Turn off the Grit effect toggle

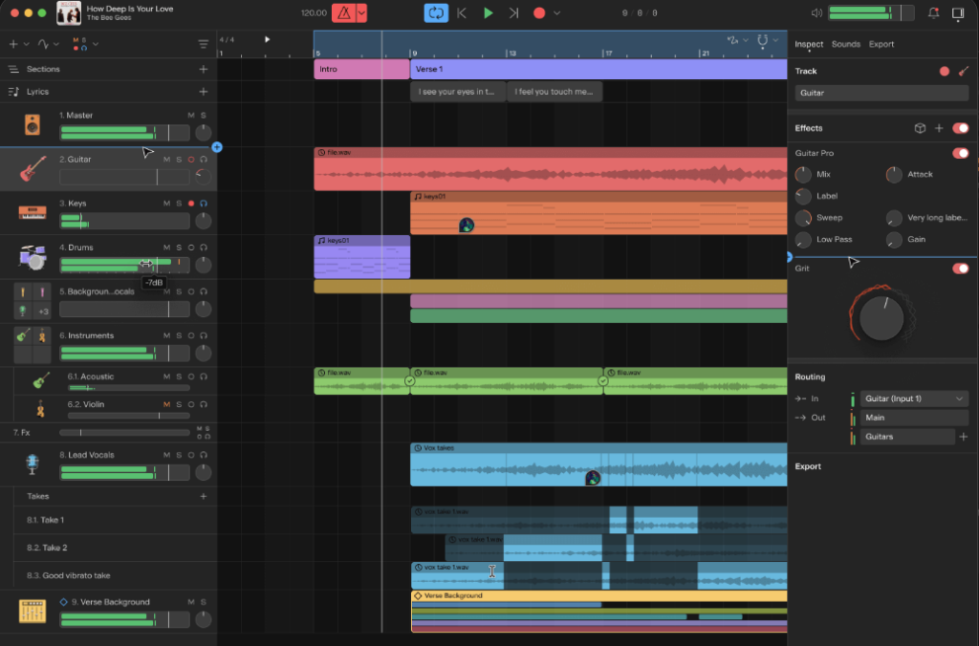[x=960, y=269]
